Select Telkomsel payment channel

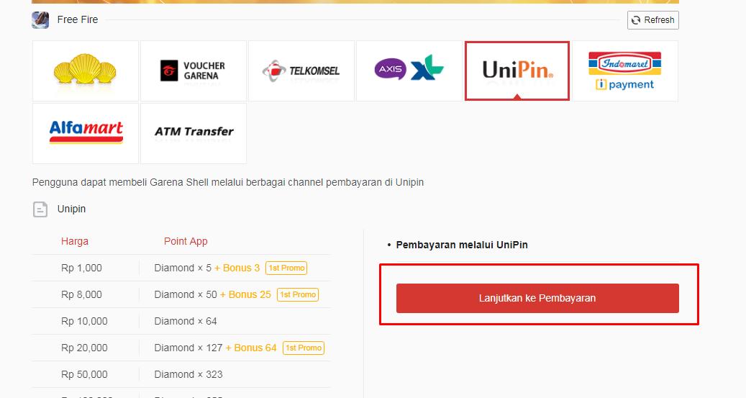(x=301, y=71)
